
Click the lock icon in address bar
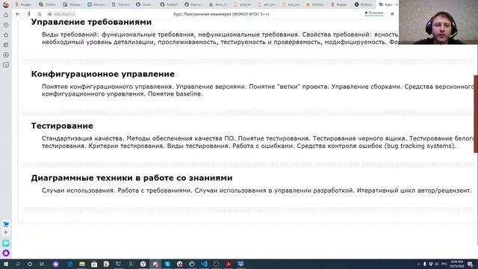coord(50,14)
